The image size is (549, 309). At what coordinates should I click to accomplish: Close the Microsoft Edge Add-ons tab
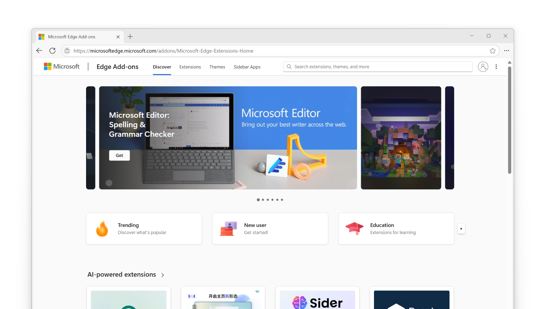118,37
